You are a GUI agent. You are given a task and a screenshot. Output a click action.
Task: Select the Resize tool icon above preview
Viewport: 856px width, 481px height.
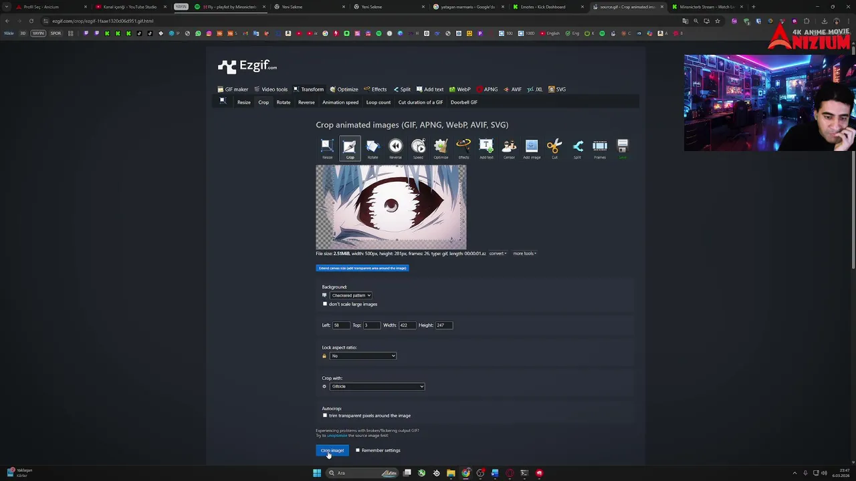tap(327, 148)
